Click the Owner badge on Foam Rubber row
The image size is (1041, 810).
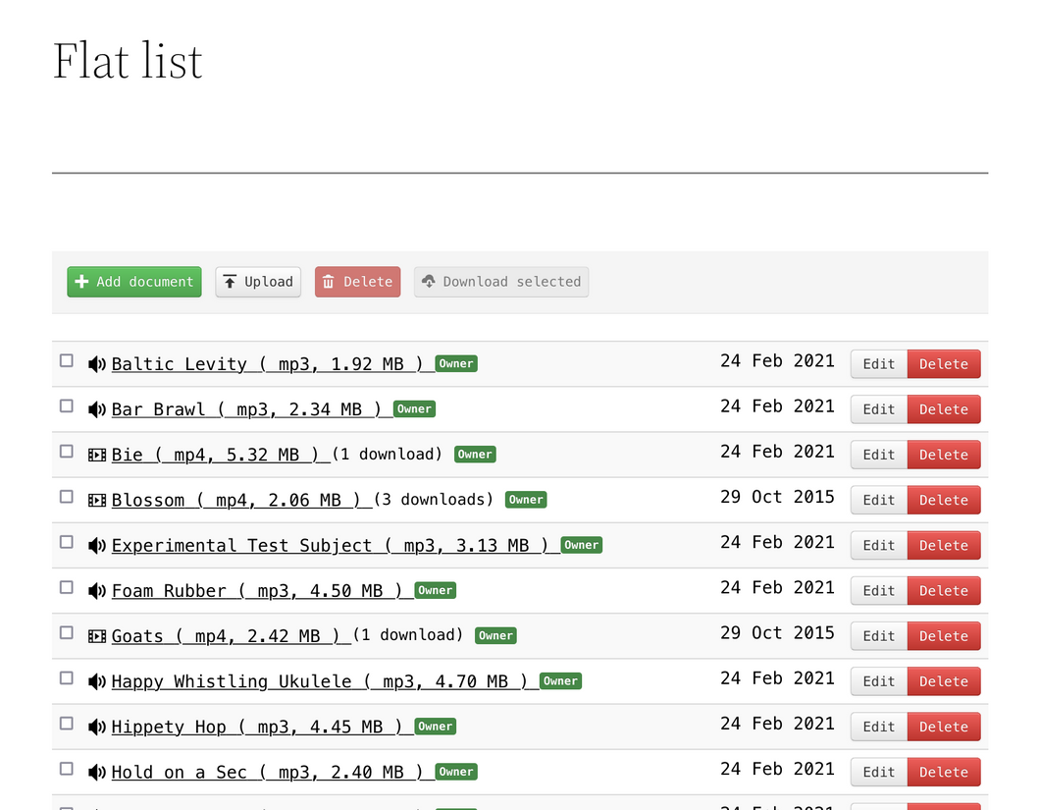(x=435, y=590)
